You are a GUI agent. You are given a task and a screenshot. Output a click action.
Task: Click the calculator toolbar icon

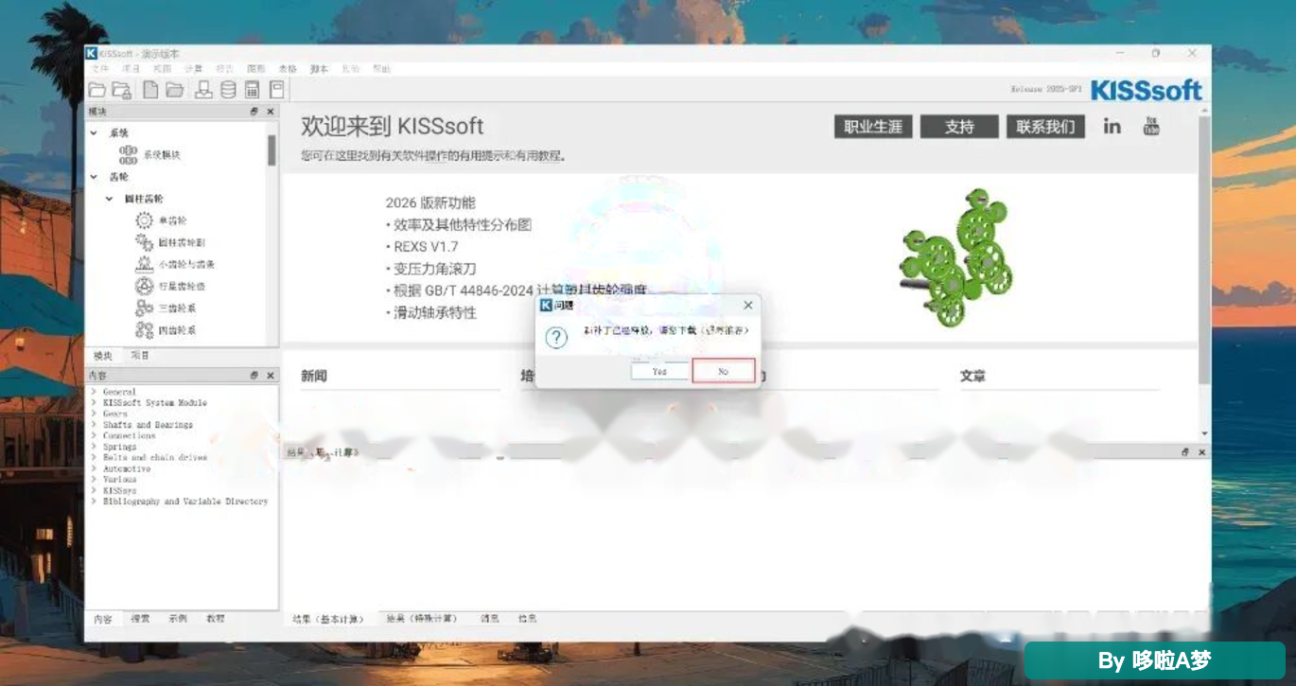[x=253, y=90]
